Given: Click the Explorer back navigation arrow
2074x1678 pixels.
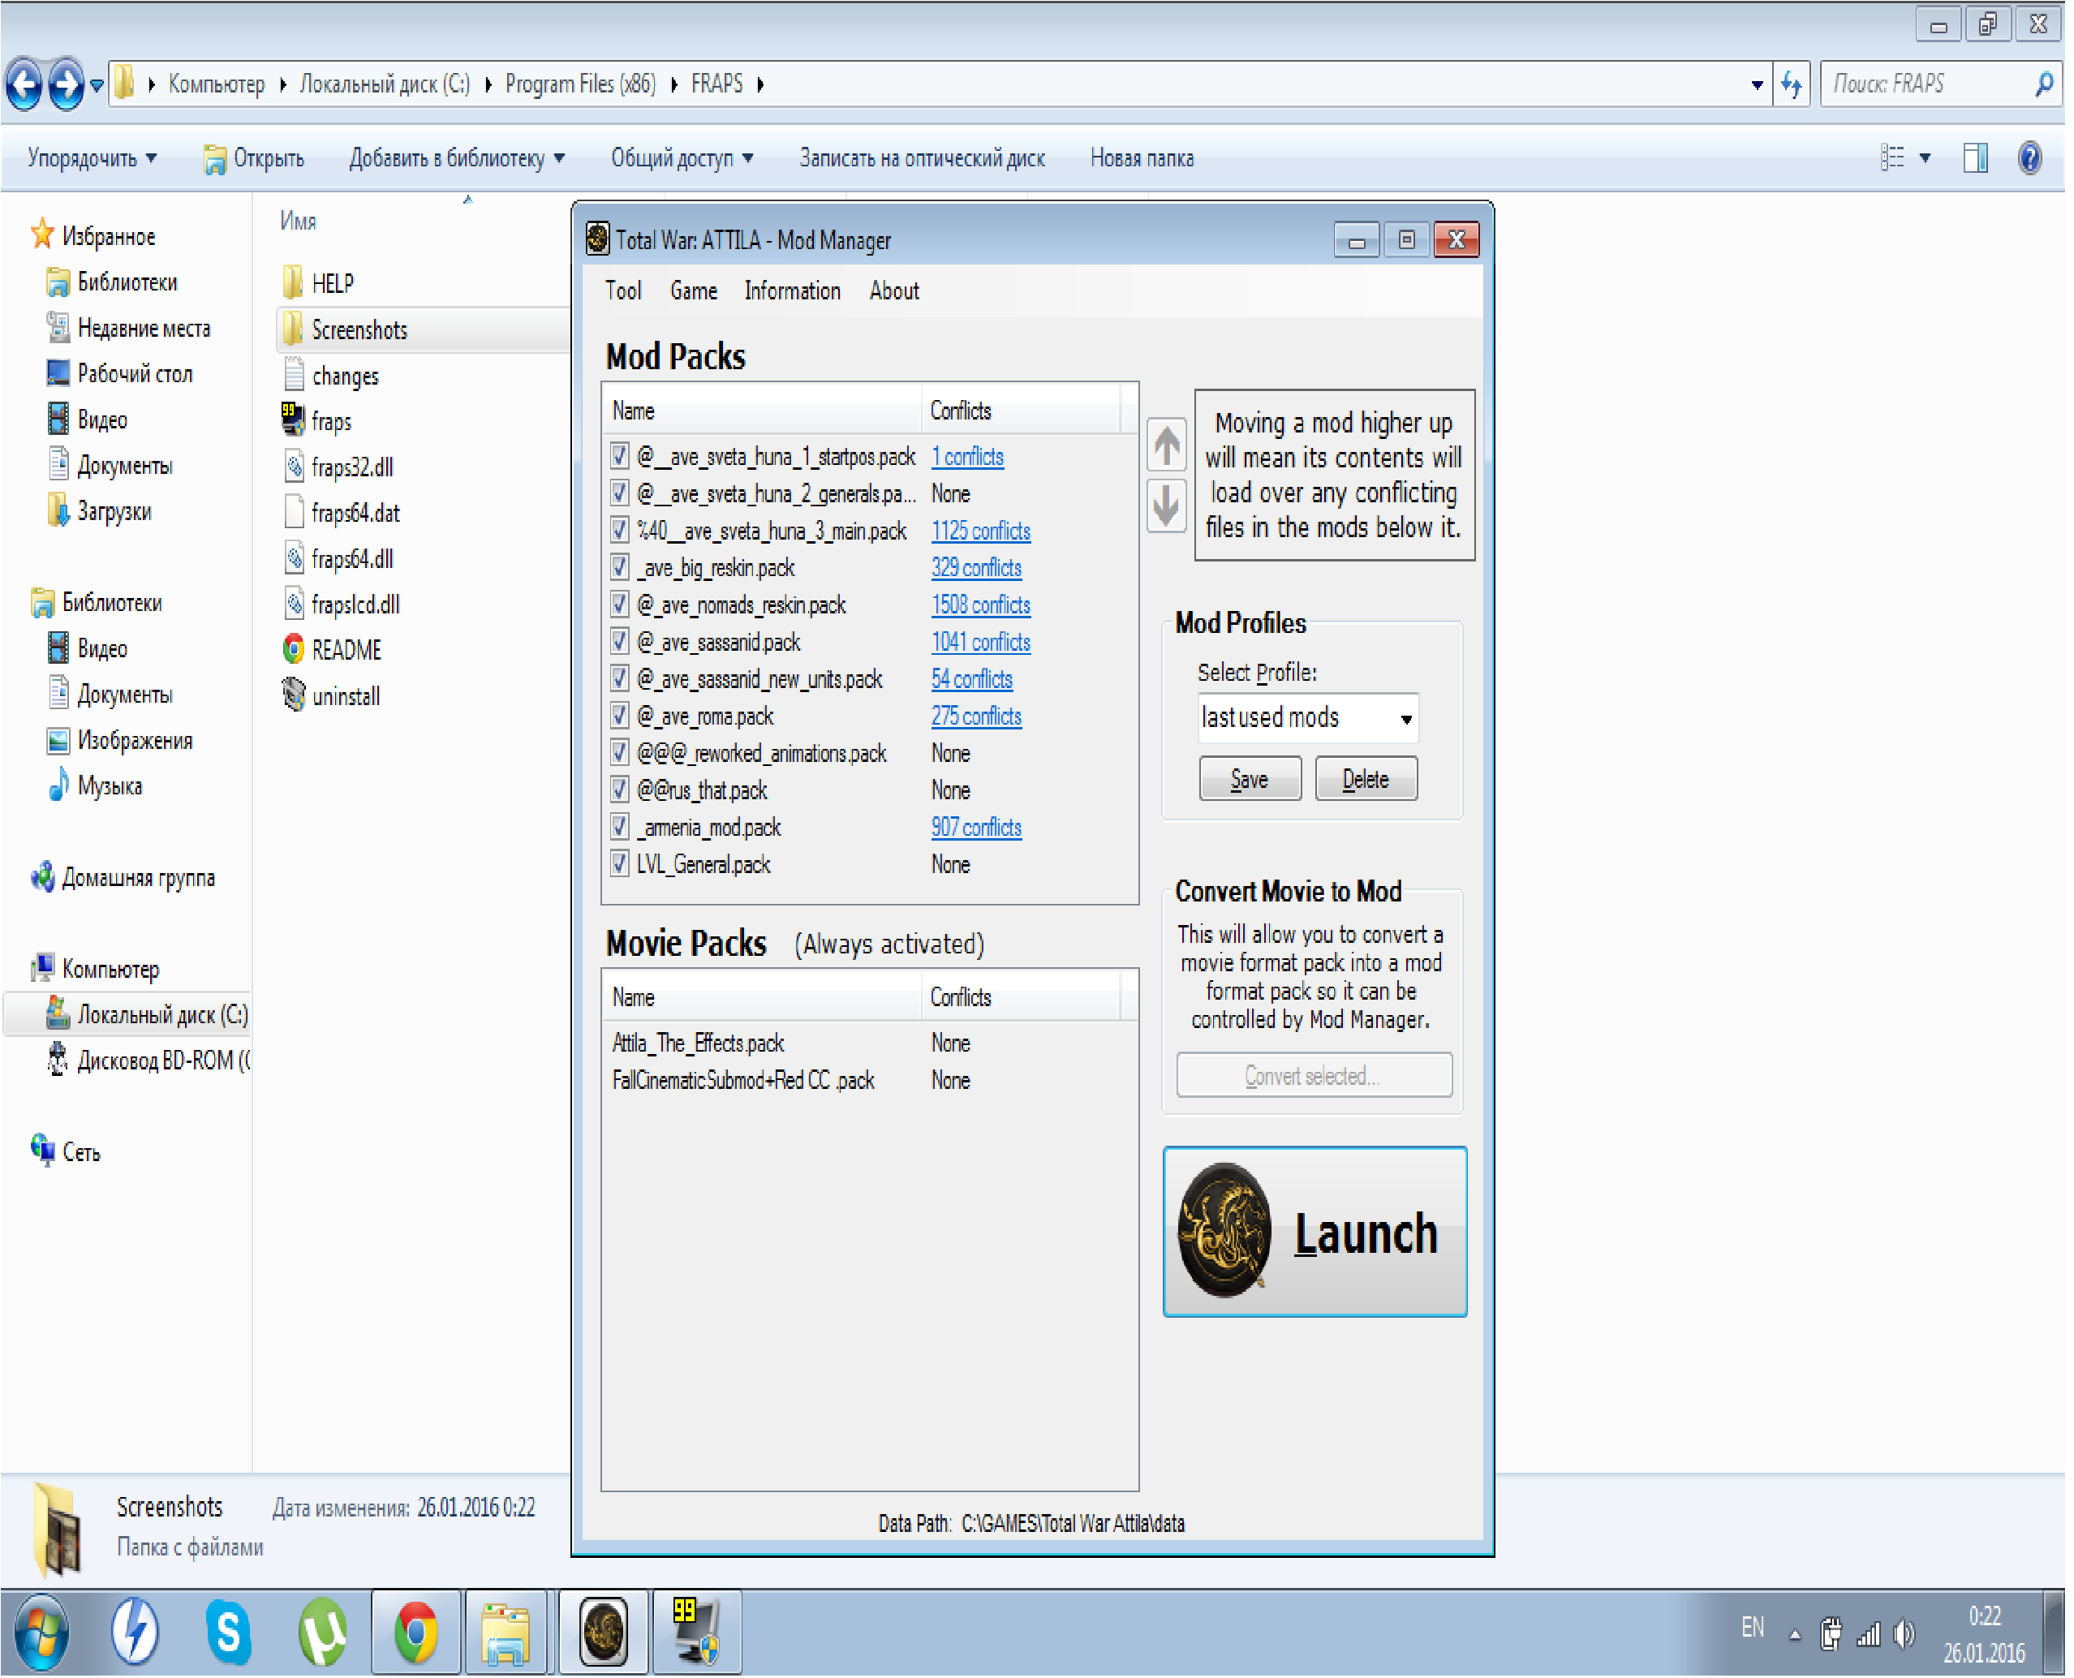Looking at the screenshot, I should coord(26,85).
